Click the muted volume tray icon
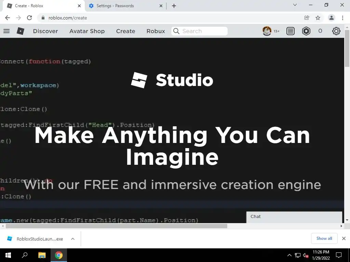 tap(306, 255)
